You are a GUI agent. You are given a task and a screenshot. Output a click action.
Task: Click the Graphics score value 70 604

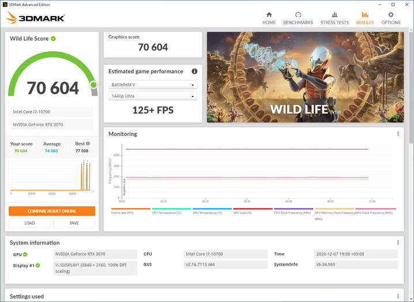click(153, 47)
